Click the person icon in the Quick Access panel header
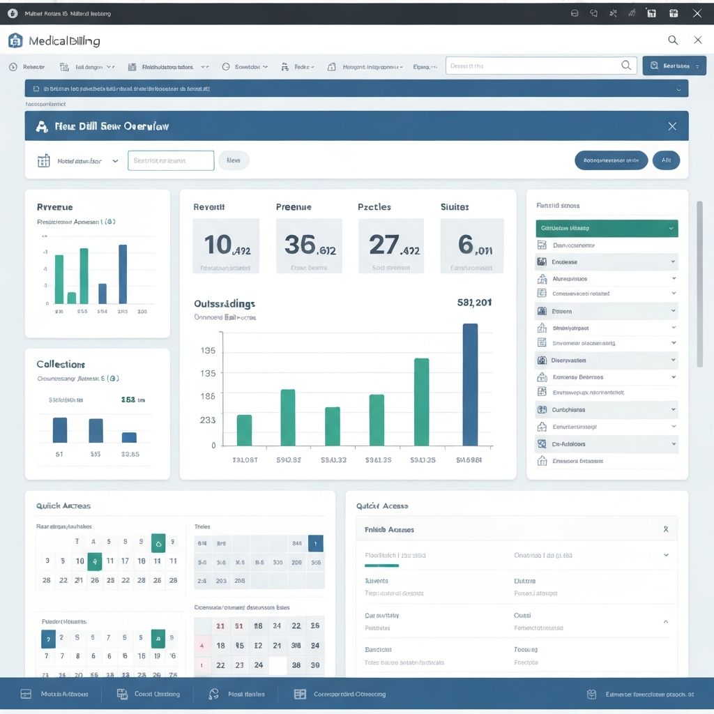The width and height of the screenshot is (714, 714). tap(666, 530)
